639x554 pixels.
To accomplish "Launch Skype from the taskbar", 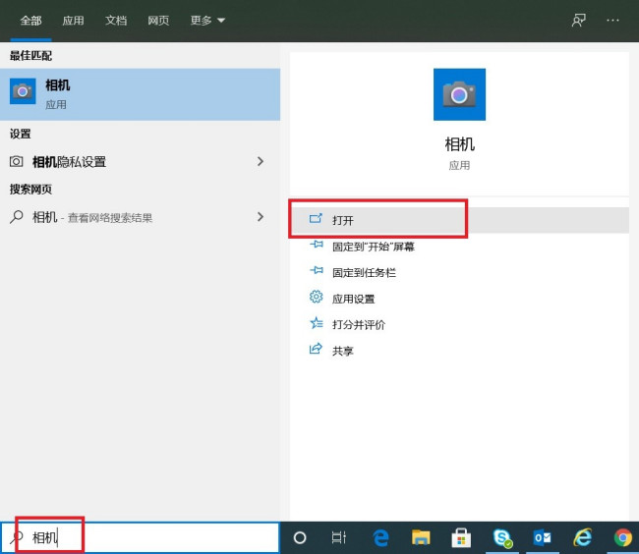I will tap(502, 537).
